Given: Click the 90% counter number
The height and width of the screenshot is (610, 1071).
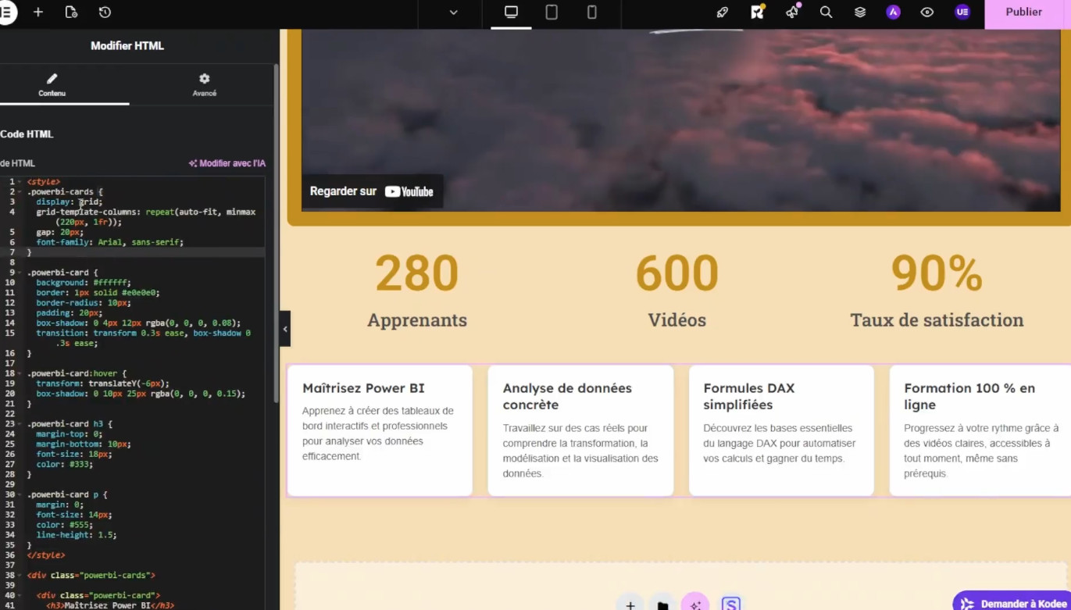Looking at the screenshot, I should [x=937, y=273].
